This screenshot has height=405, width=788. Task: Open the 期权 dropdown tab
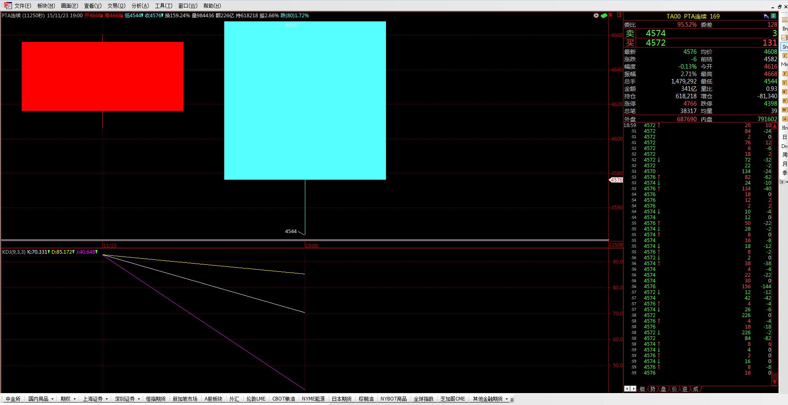coord(68,399)
